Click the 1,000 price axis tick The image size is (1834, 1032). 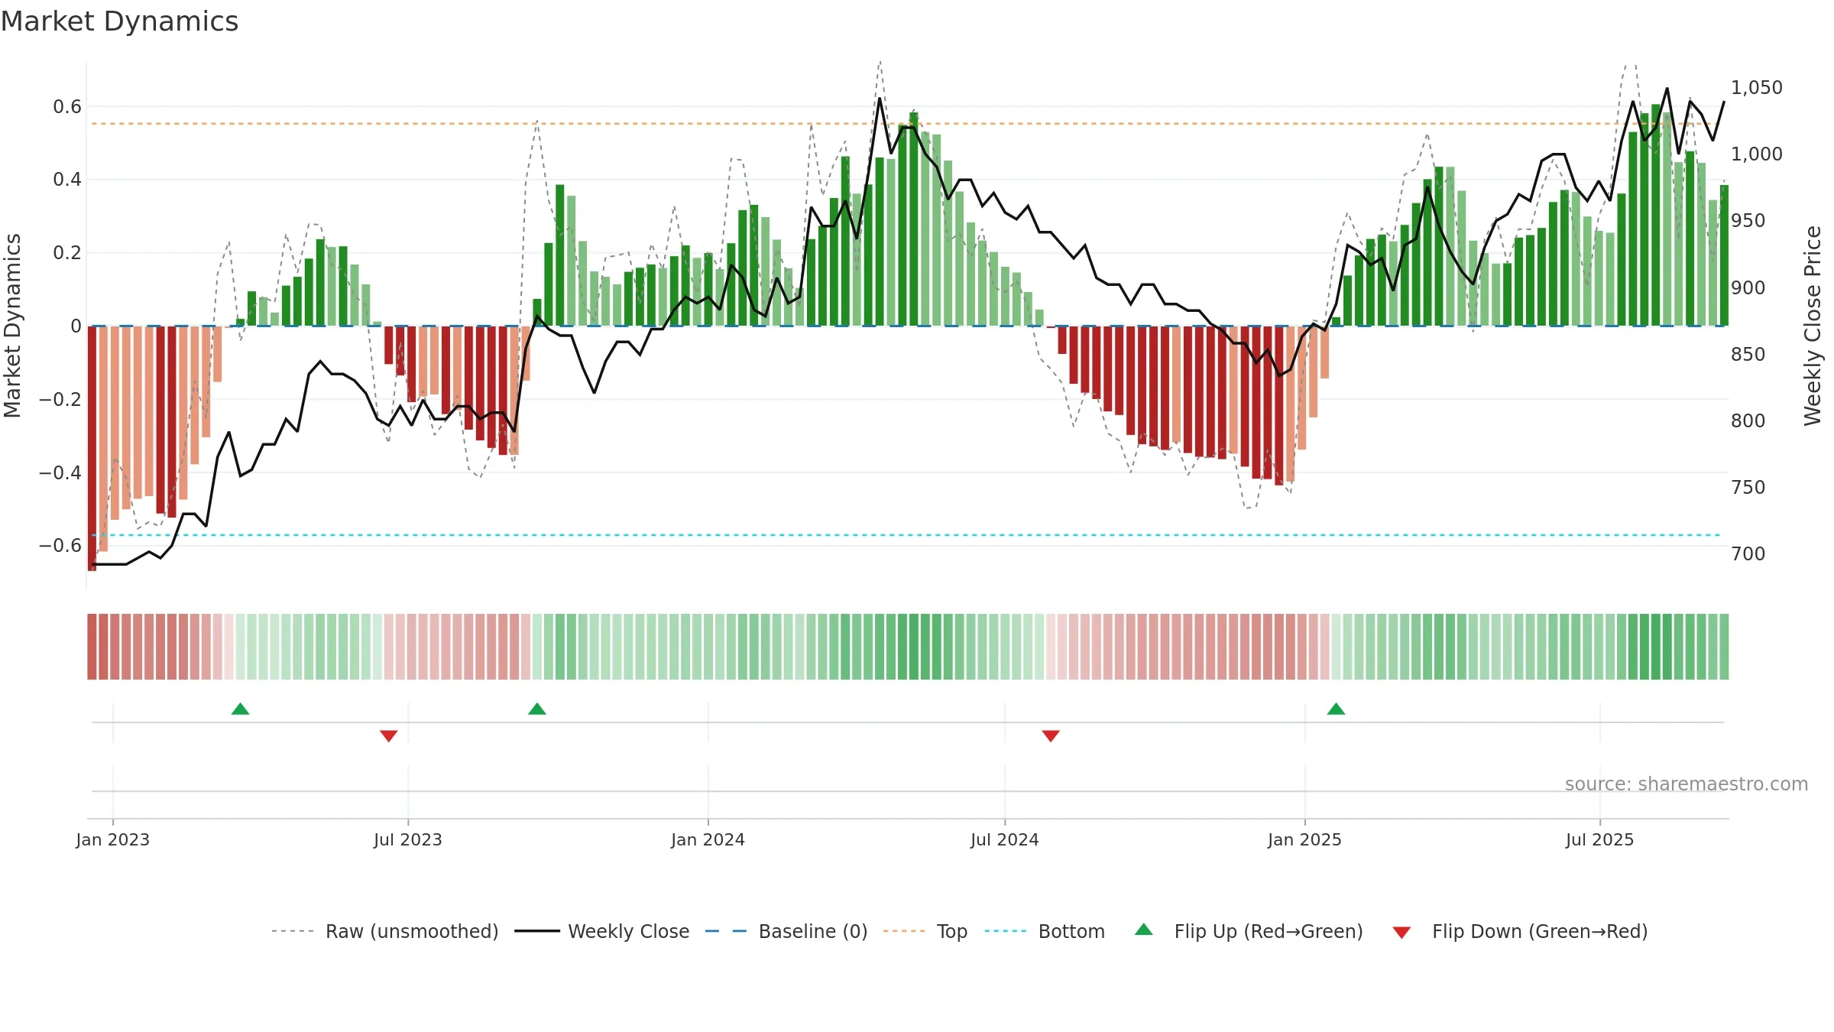click(1757, 154)
